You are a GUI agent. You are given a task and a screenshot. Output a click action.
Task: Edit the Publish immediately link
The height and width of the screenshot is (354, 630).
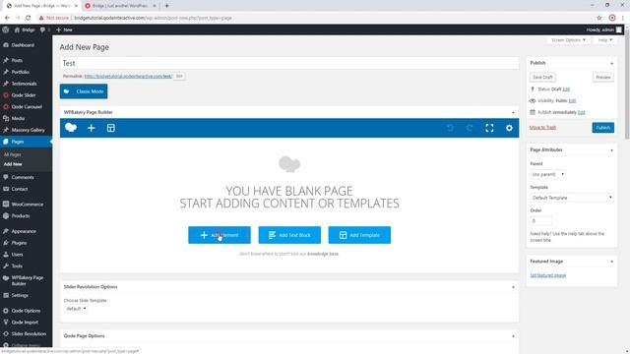[581, 112]
